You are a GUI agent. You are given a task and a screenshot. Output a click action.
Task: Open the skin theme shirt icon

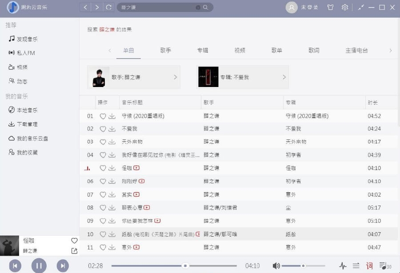[330, 7]
